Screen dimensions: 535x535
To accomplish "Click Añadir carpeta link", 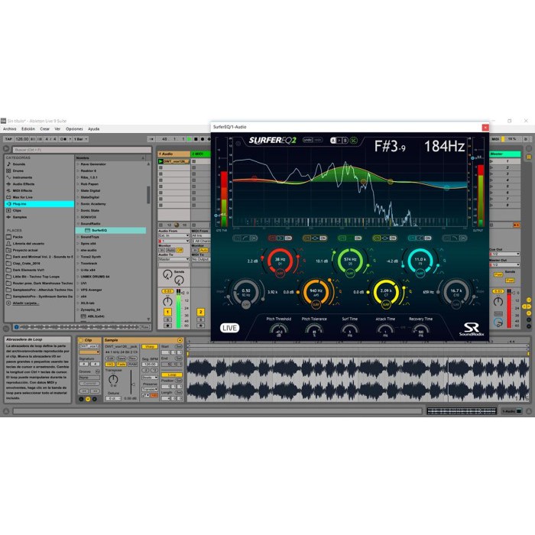I will click(25, 303).
